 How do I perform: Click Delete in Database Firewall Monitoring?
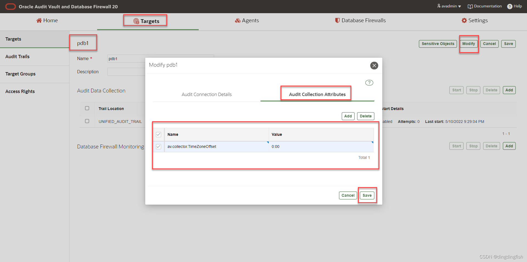coord(491,146)
